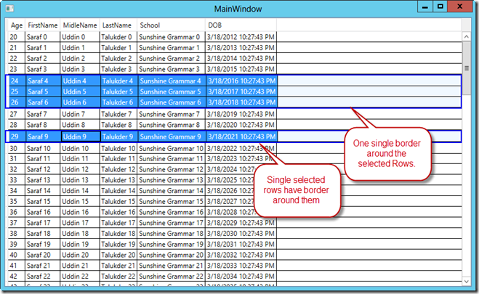479x294 pixels.
Task: Sort by the DOB column header
Action: tap(241, 25)
